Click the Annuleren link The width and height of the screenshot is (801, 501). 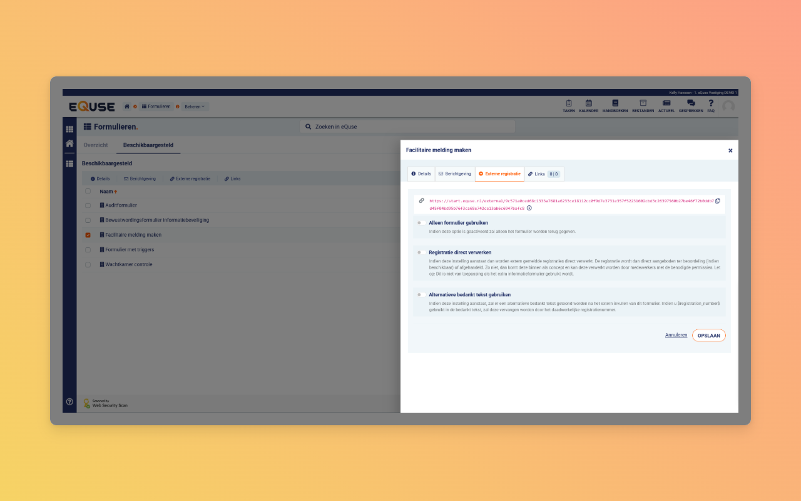point(676,335)
